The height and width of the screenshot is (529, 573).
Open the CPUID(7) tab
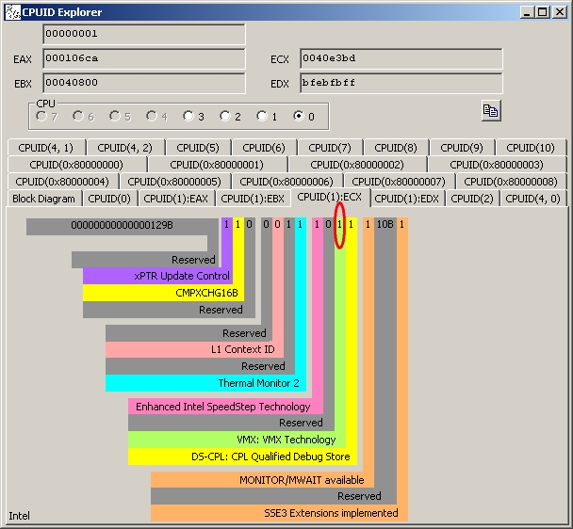coord(330,148)
